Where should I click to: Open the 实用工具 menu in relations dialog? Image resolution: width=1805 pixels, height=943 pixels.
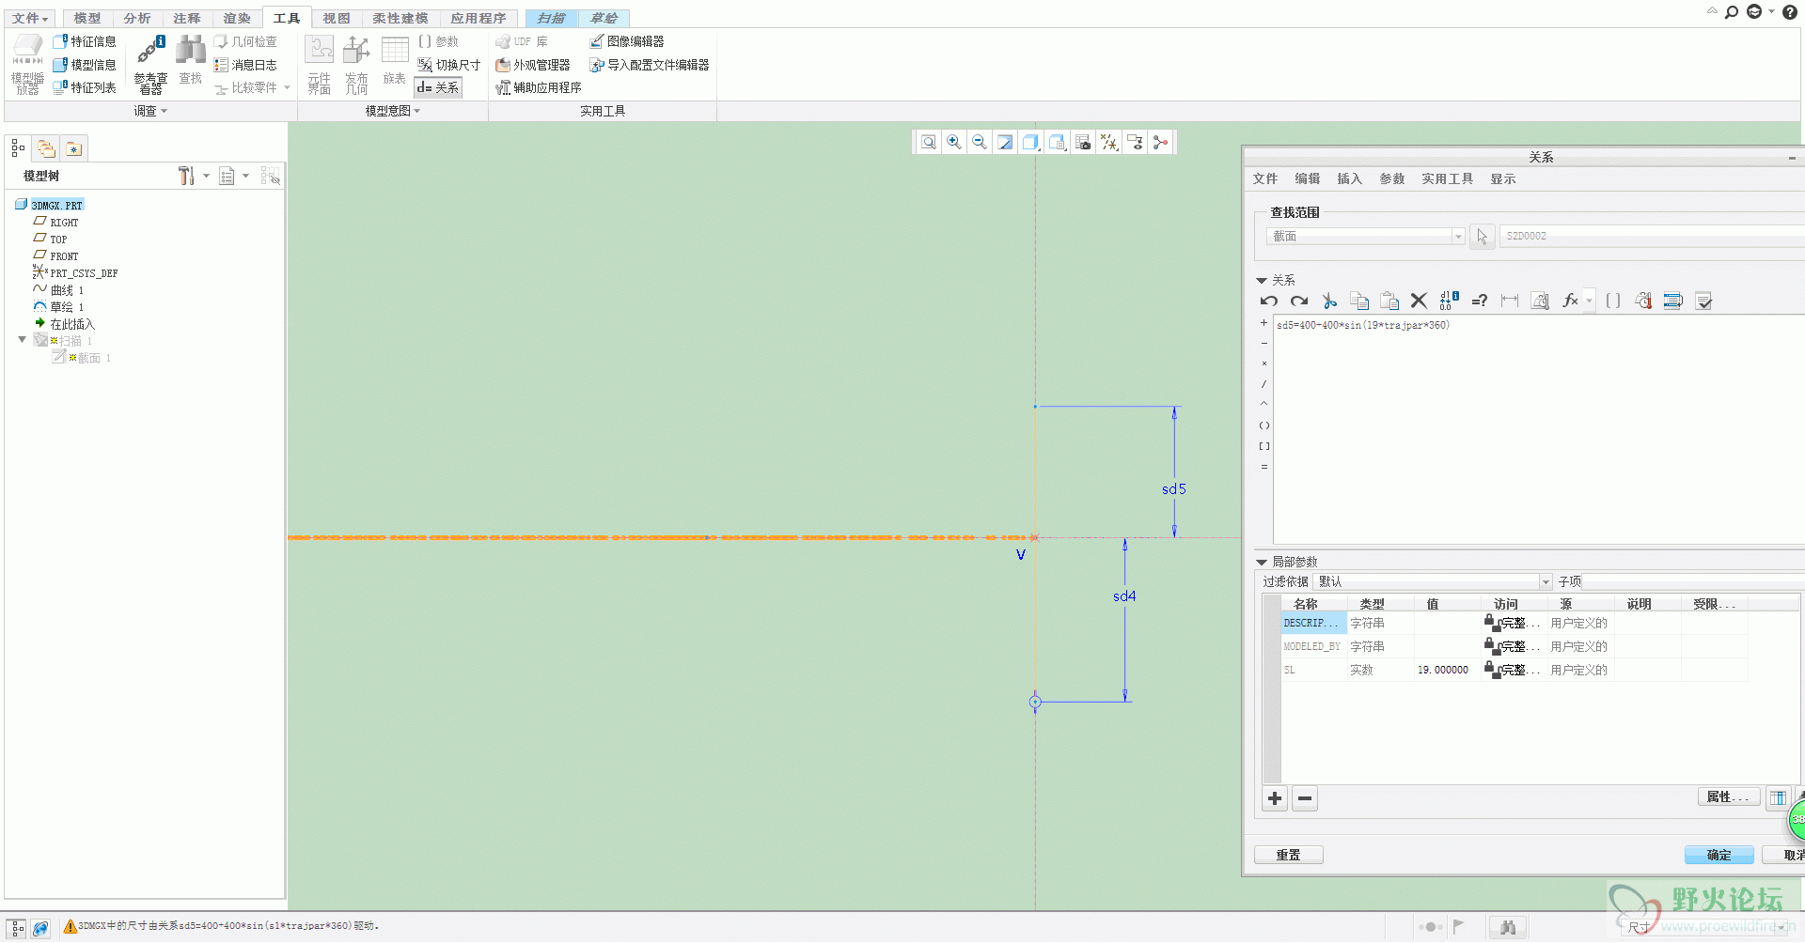coord(1447,178)
